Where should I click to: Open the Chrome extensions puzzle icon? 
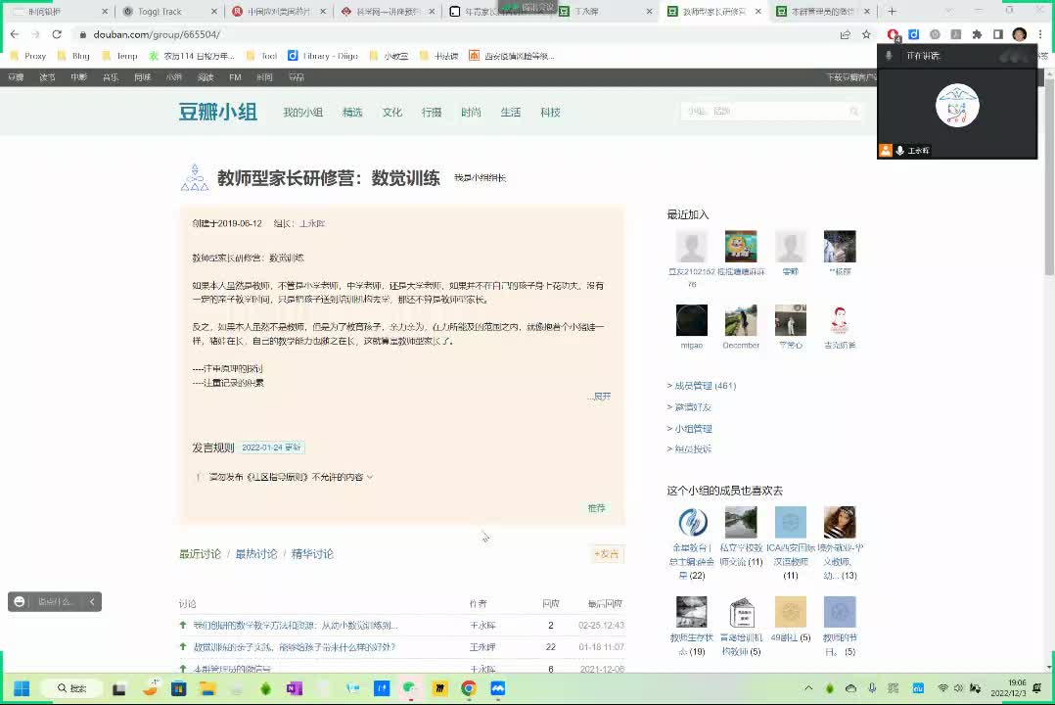[x=977, y=34]
